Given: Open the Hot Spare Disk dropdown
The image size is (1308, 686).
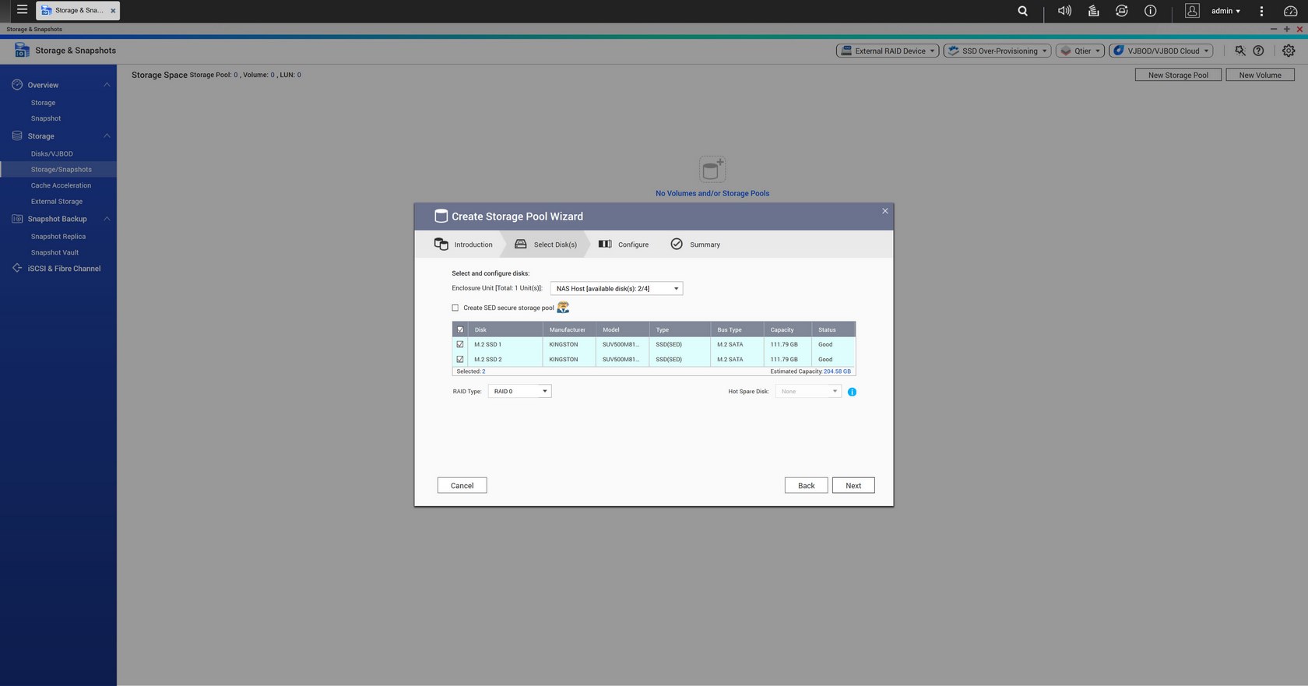Looking at the screenshot, I should [x=808, y=391].
